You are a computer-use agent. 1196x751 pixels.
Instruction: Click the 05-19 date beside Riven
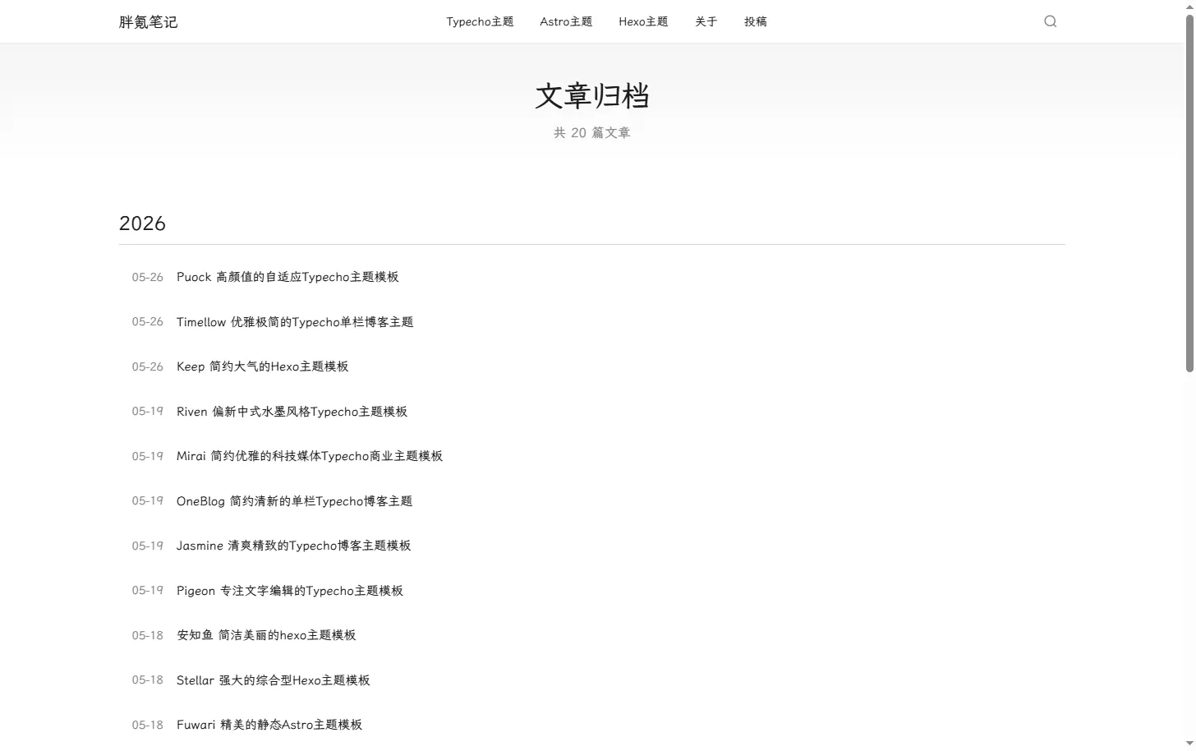coord(148,412)
